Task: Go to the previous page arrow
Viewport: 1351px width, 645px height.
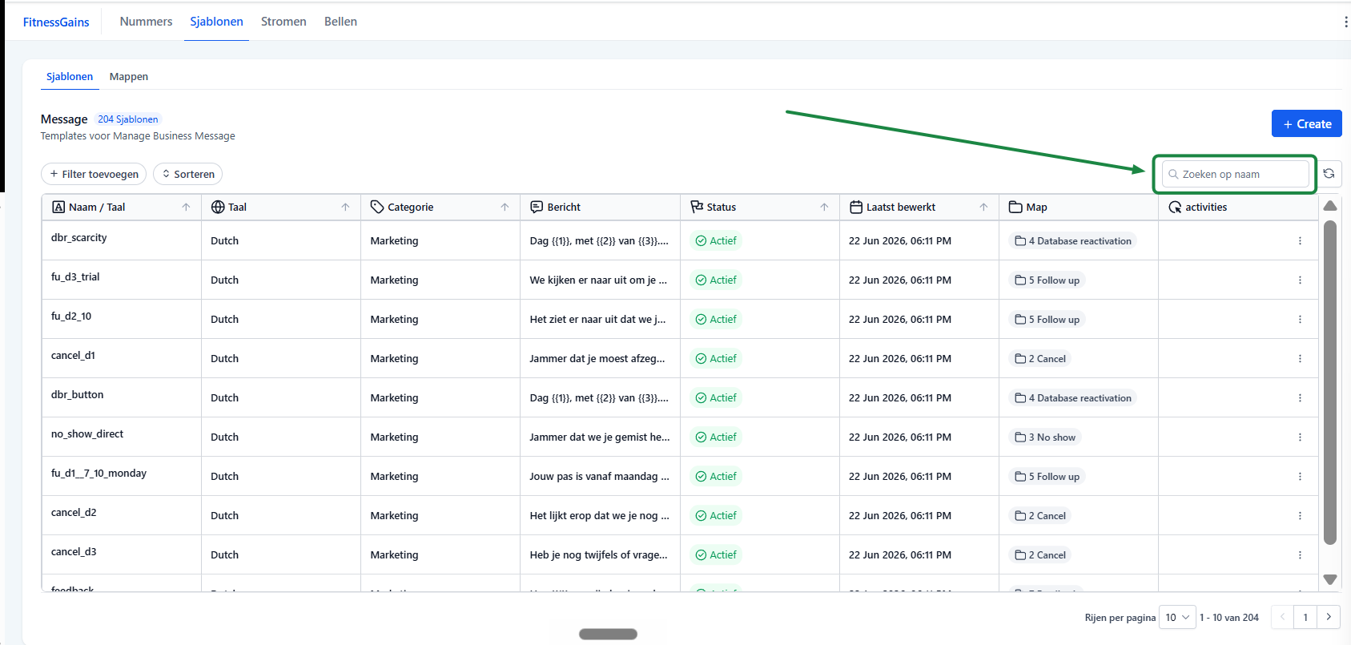Action: tap(1282, 617)
